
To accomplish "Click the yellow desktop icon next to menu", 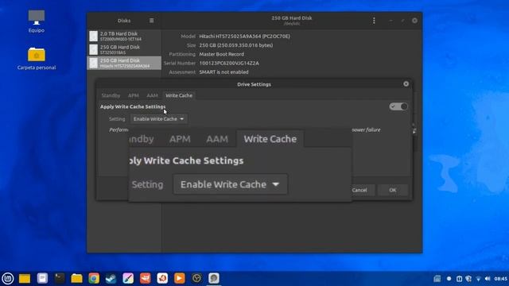I will point(25,278).
